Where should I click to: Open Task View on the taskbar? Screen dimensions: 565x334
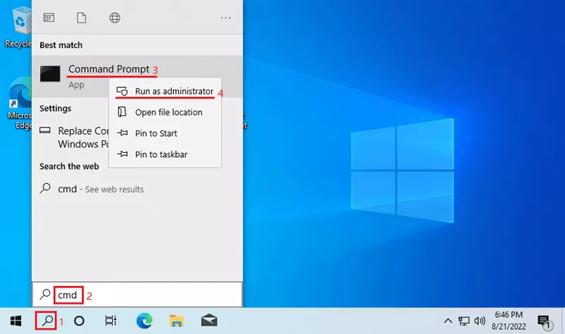click(110, 321)
